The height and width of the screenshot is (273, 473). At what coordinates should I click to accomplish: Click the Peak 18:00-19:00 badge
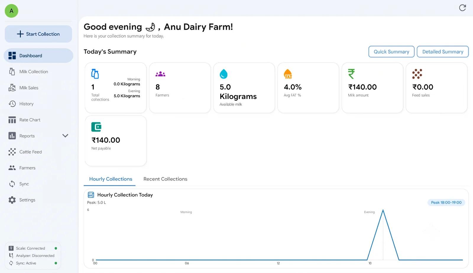[x=446, y=203]
